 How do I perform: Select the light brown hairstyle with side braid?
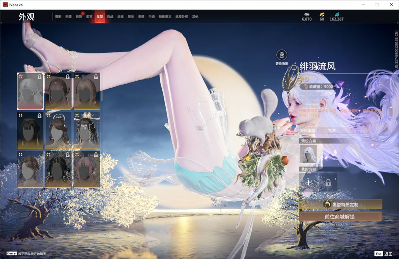pos(86,91)
